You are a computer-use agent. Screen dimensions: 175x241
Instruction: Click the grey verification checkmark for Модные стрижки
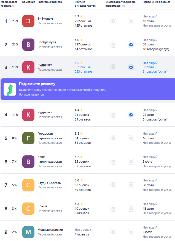pos(131,232)
